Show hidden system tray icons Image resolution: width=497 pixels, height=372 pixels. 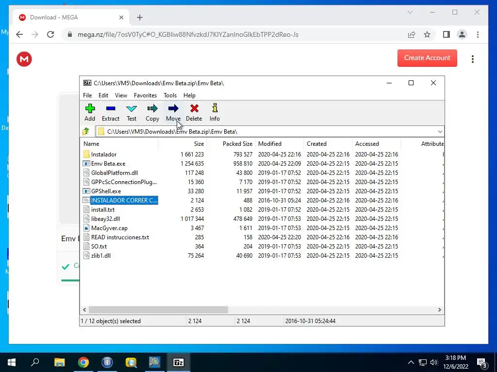point(411,362)
